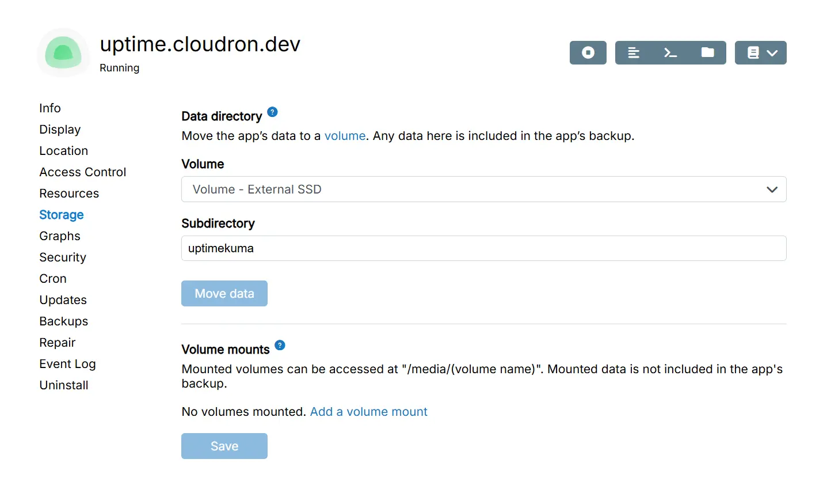Navigate to the Security section

pos(63,257)
